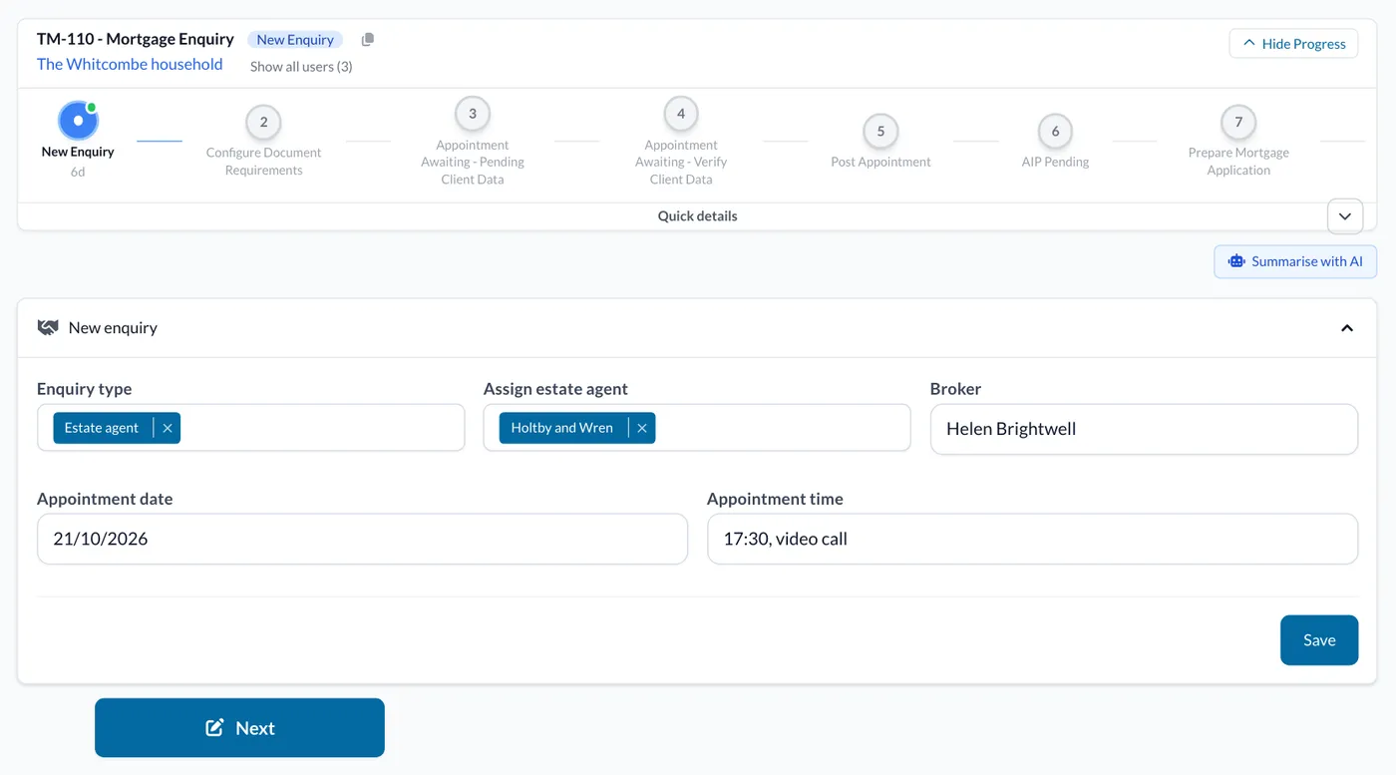Click the 6d duration under New Enquiry
This screenshot has width=1396, height=775.
(78, 172)
